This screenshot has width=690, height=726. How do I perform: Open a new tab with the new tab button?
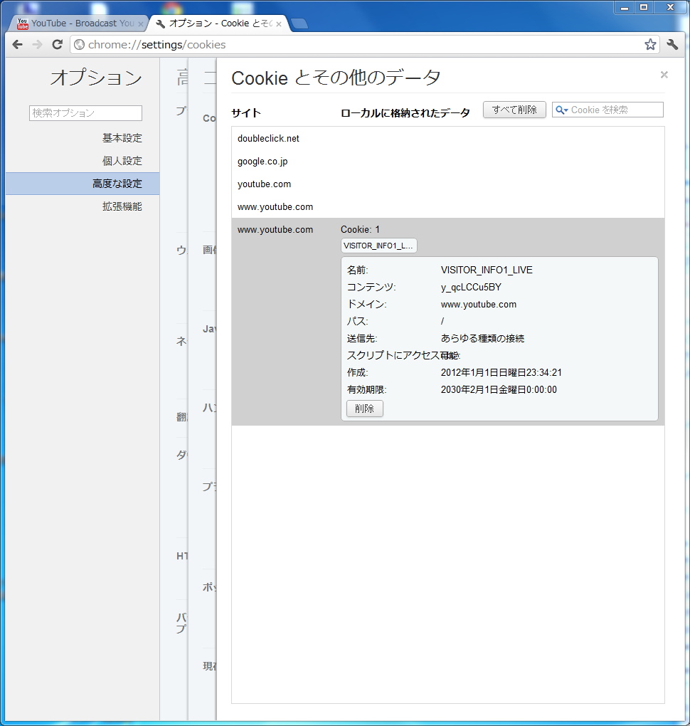tap(300, 23)
